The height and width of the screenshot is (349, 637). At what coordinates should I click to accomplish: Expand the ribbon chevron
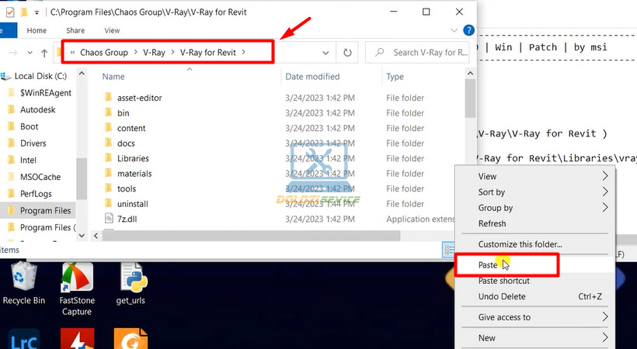click(454, 30)
